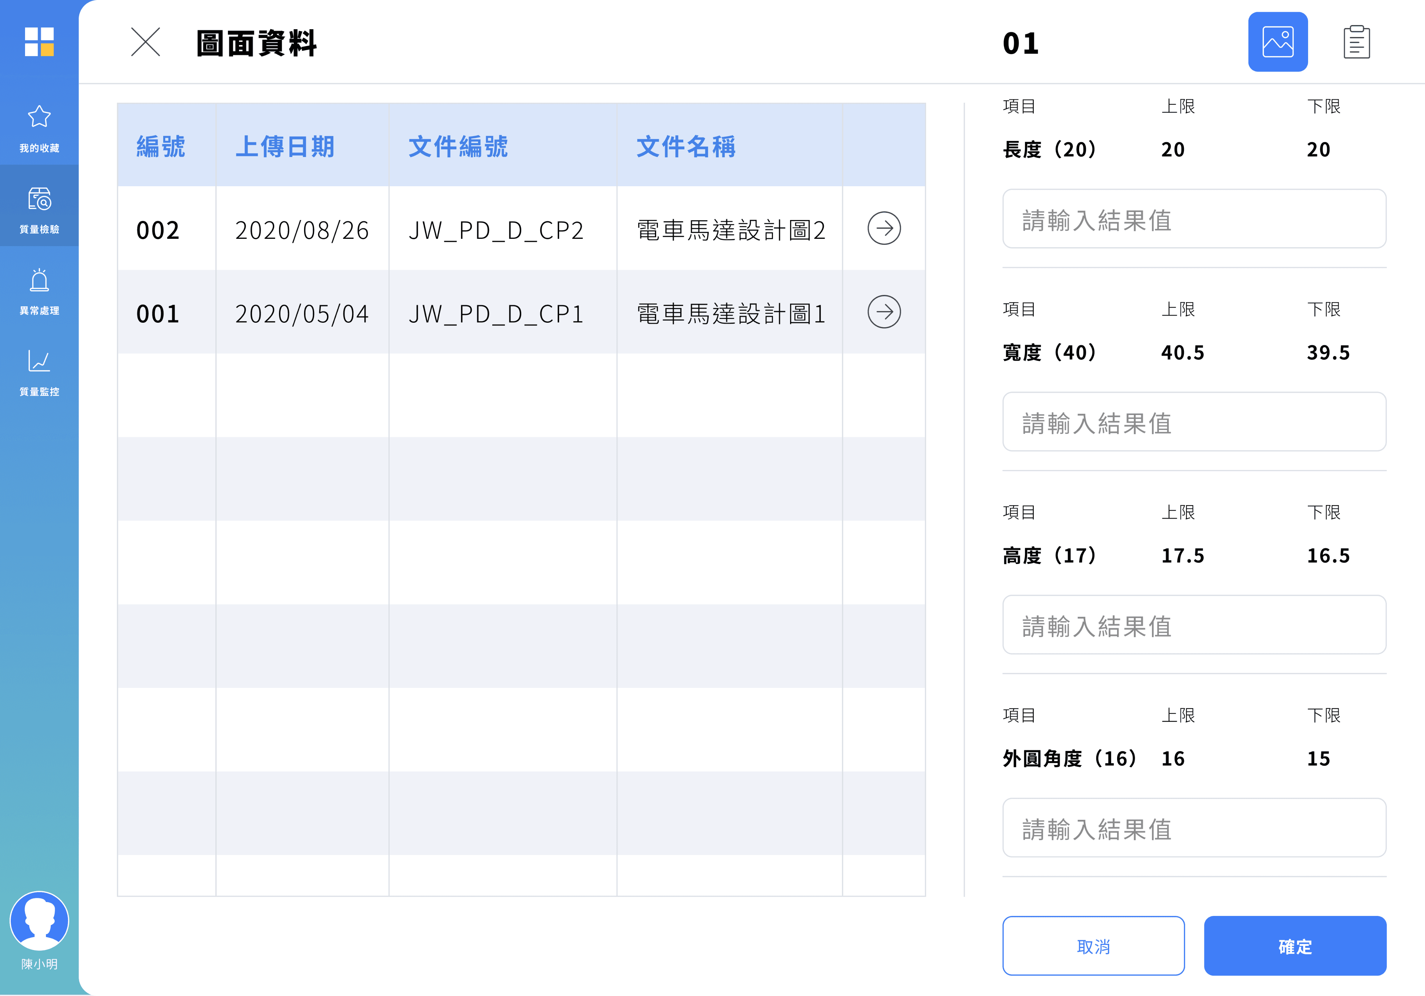This screenshot has height=996, width=1425.
Task: Switch to the clipboard list icon
Action: click(1356, 42)
